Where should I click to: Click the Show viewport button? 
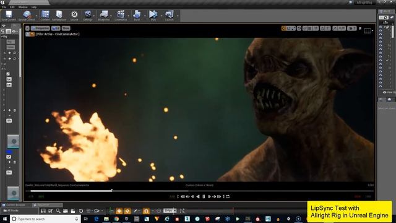pos(66,28)
